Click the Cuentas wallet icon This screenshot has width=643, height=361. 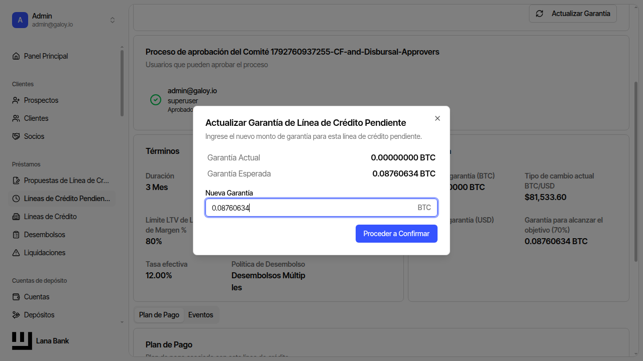click(16, 297)
